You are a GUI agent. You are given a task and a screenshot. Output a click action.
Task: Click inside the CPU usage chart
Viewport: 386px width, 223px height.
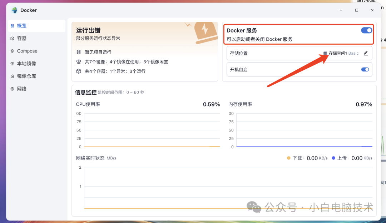click(x=152, y=130)
